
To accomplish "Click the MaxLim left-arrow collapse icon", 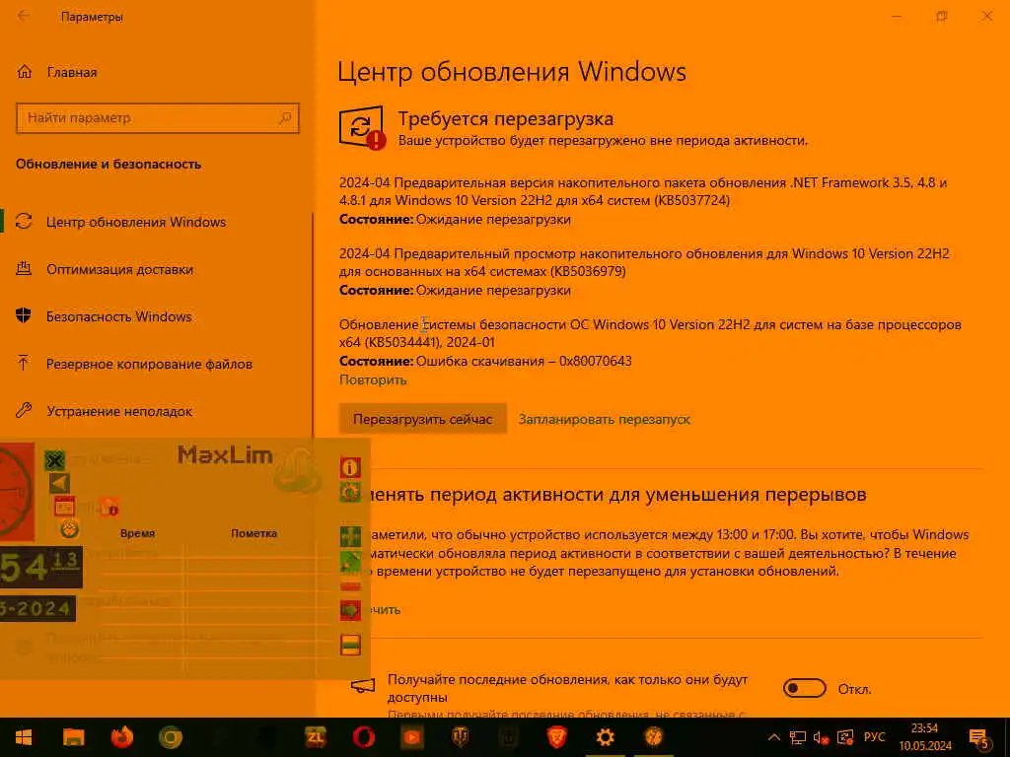I will pyautogui.click(x=59, y=483).
